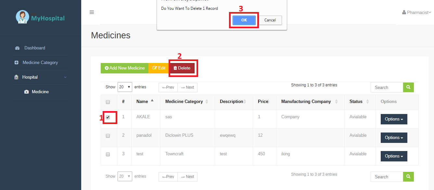Sort by Manufacturing Company column arrows

(336, 102)
